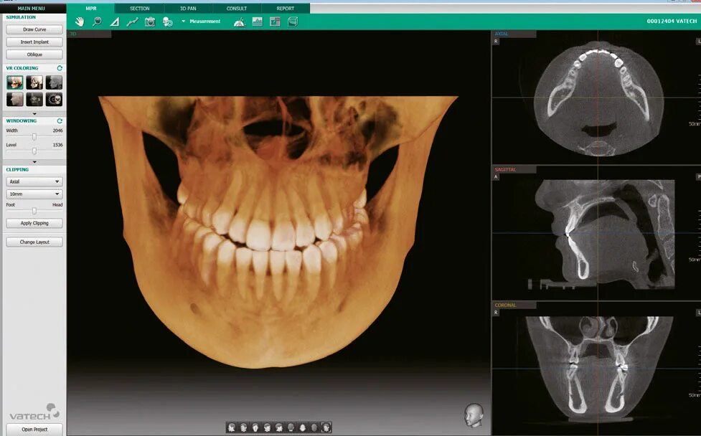Reset Windowing with the refresh icon
The height and width of the screenshot is (436, 701).
click(59, 120)
